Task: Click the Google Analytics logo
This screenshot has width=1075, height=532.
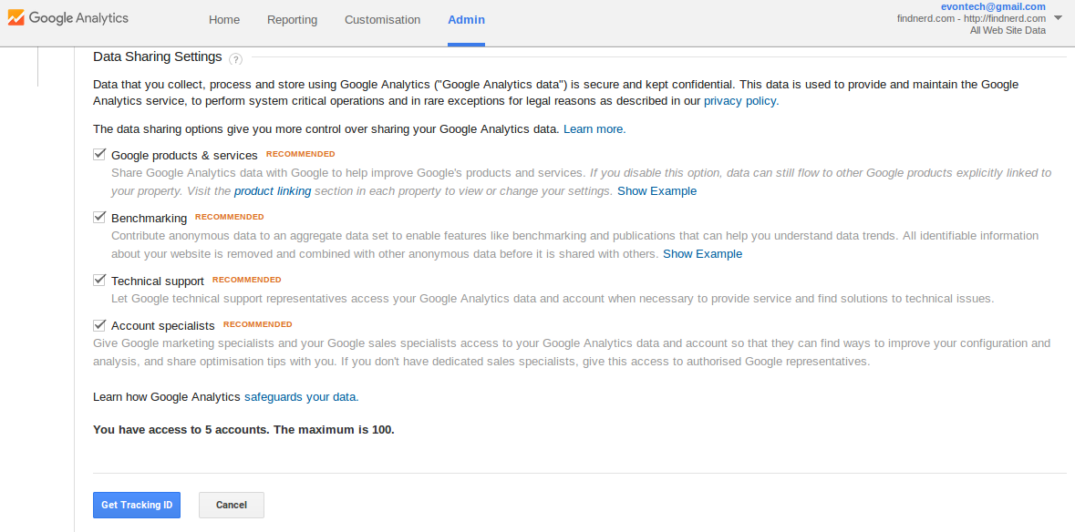Action: click(67, 18)
